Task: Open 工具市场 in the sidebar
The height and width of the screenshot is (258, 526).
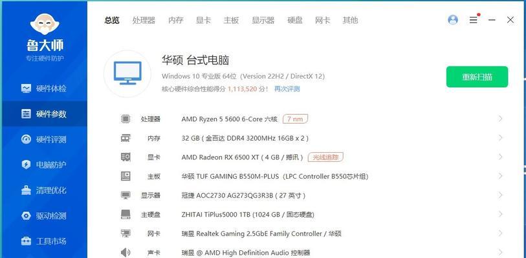Action: [x=43, y=241]
